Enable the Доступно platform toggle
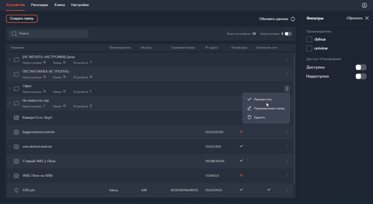 pyautogui.click(x=361, y=67)
